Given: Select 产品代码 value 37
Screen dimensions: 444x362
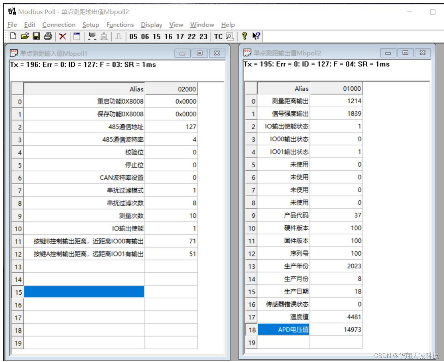Looking at the screenshot, I should [x=336, y=215].
